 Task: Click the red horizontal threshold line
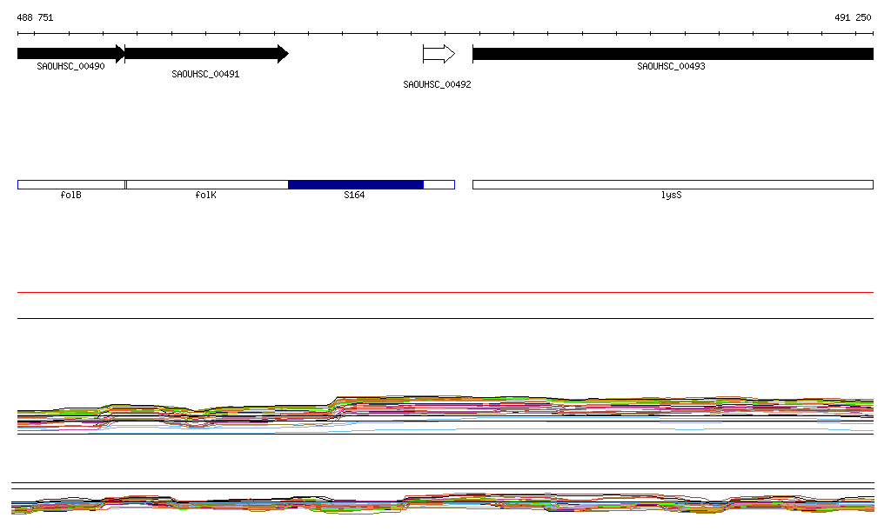click(x=445, y=292)
